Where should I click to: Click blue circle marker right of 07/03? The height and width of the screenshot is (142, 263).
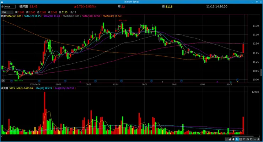coord(121,81)
